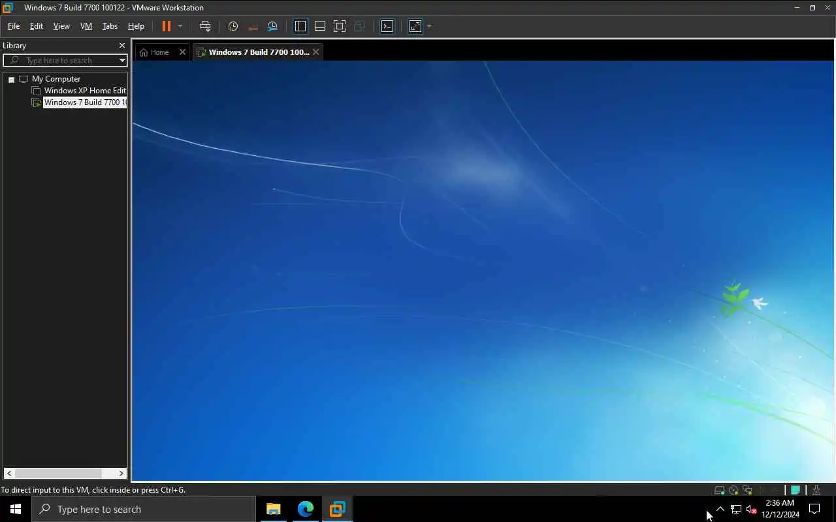Open the console view icon
The width and height of the screenshot is (836, 522).
coord(387,26)
